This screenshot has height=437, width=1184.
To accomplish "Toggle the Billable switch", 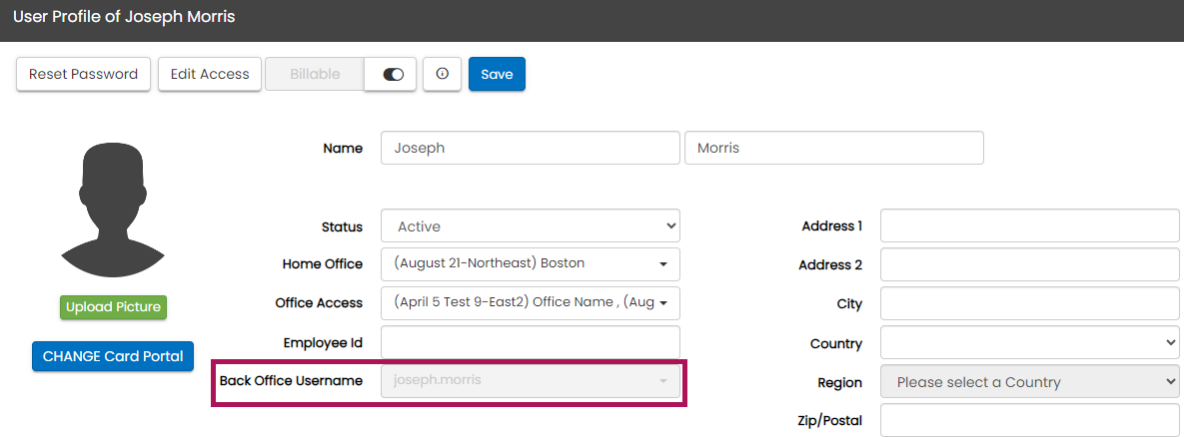I will click(x=391, y=74).
